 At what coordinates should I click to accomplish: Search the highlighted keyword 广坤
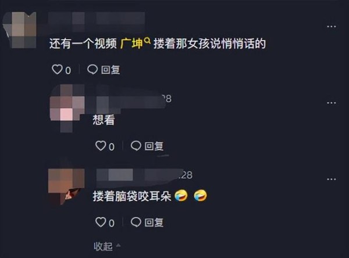tap(131, 44)
